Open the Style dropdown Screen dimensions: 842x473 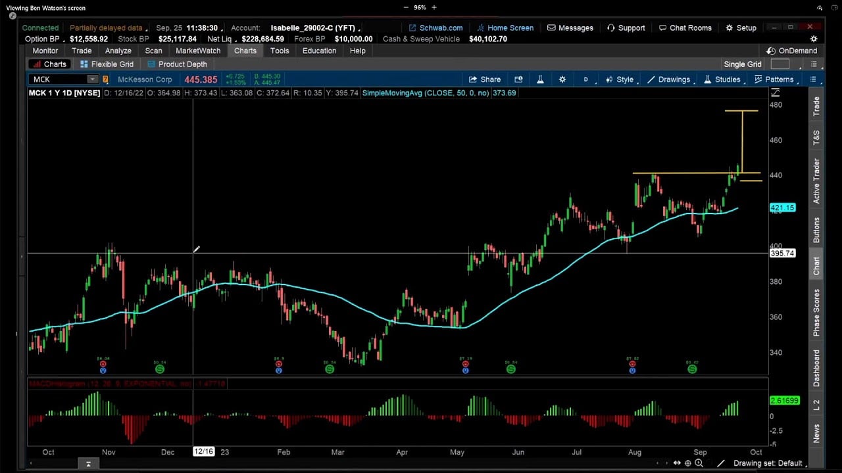[619, 79]
